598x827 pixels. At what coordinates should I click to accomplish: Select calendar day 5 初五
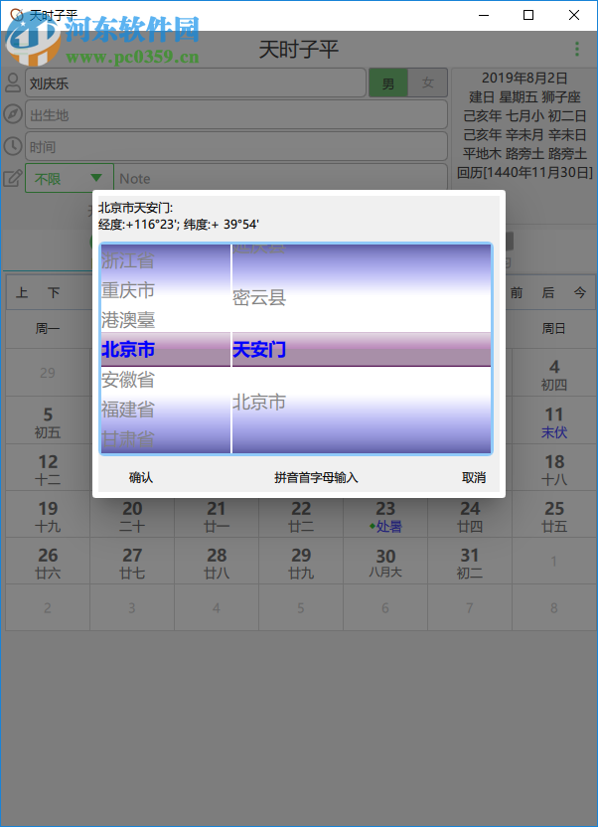[x=48, y=420]
